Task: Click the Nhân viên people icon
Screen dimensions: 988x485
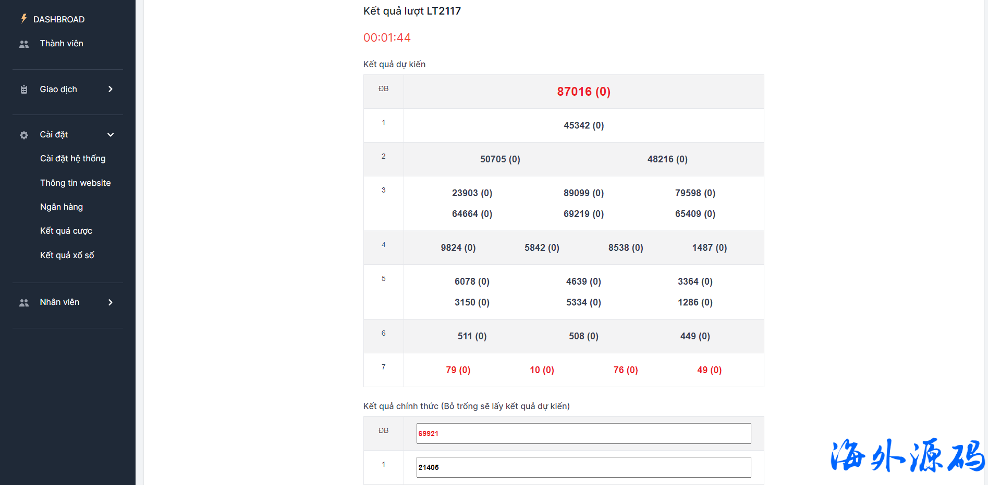Action: (x=24, y=303)
